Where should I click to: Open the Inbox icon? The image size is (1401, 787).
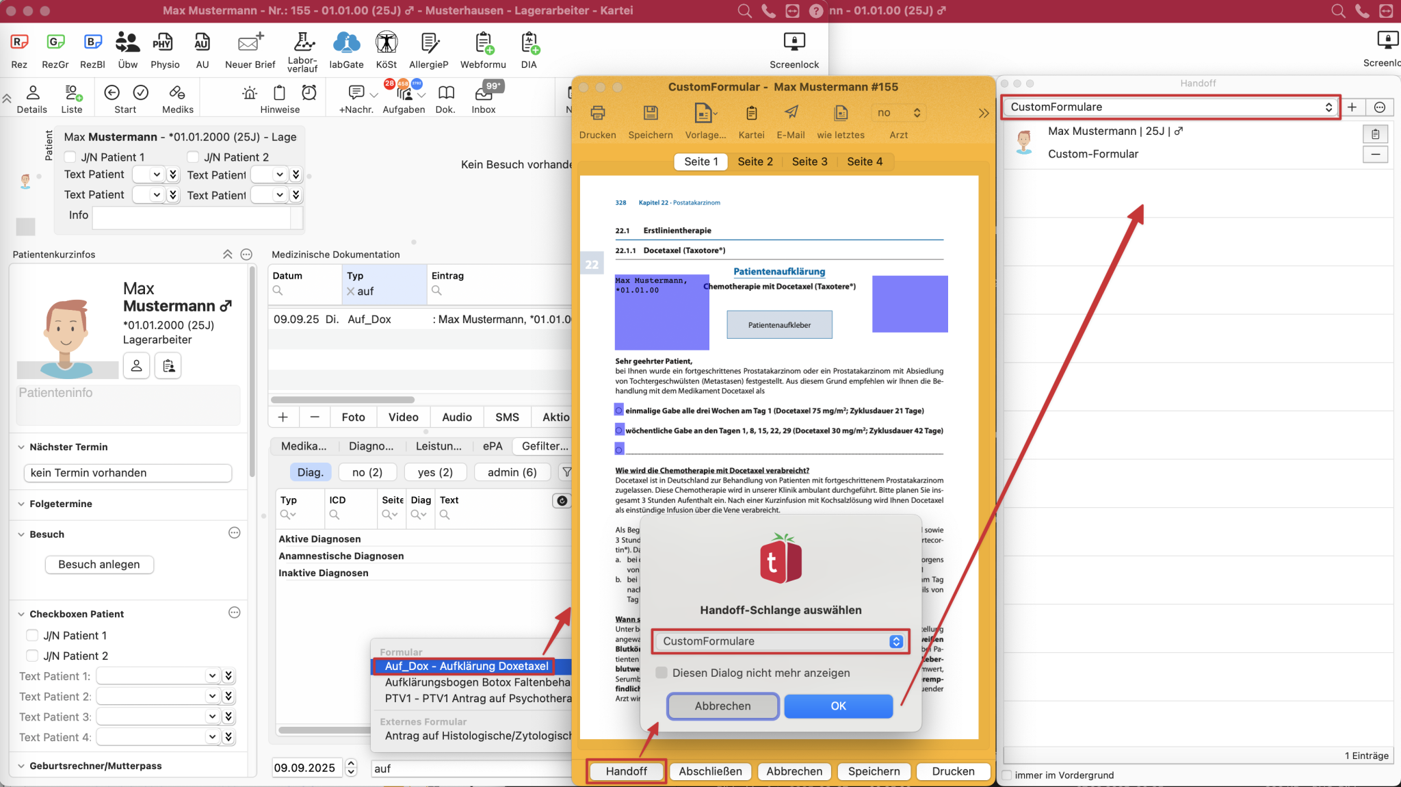point(484,92)
